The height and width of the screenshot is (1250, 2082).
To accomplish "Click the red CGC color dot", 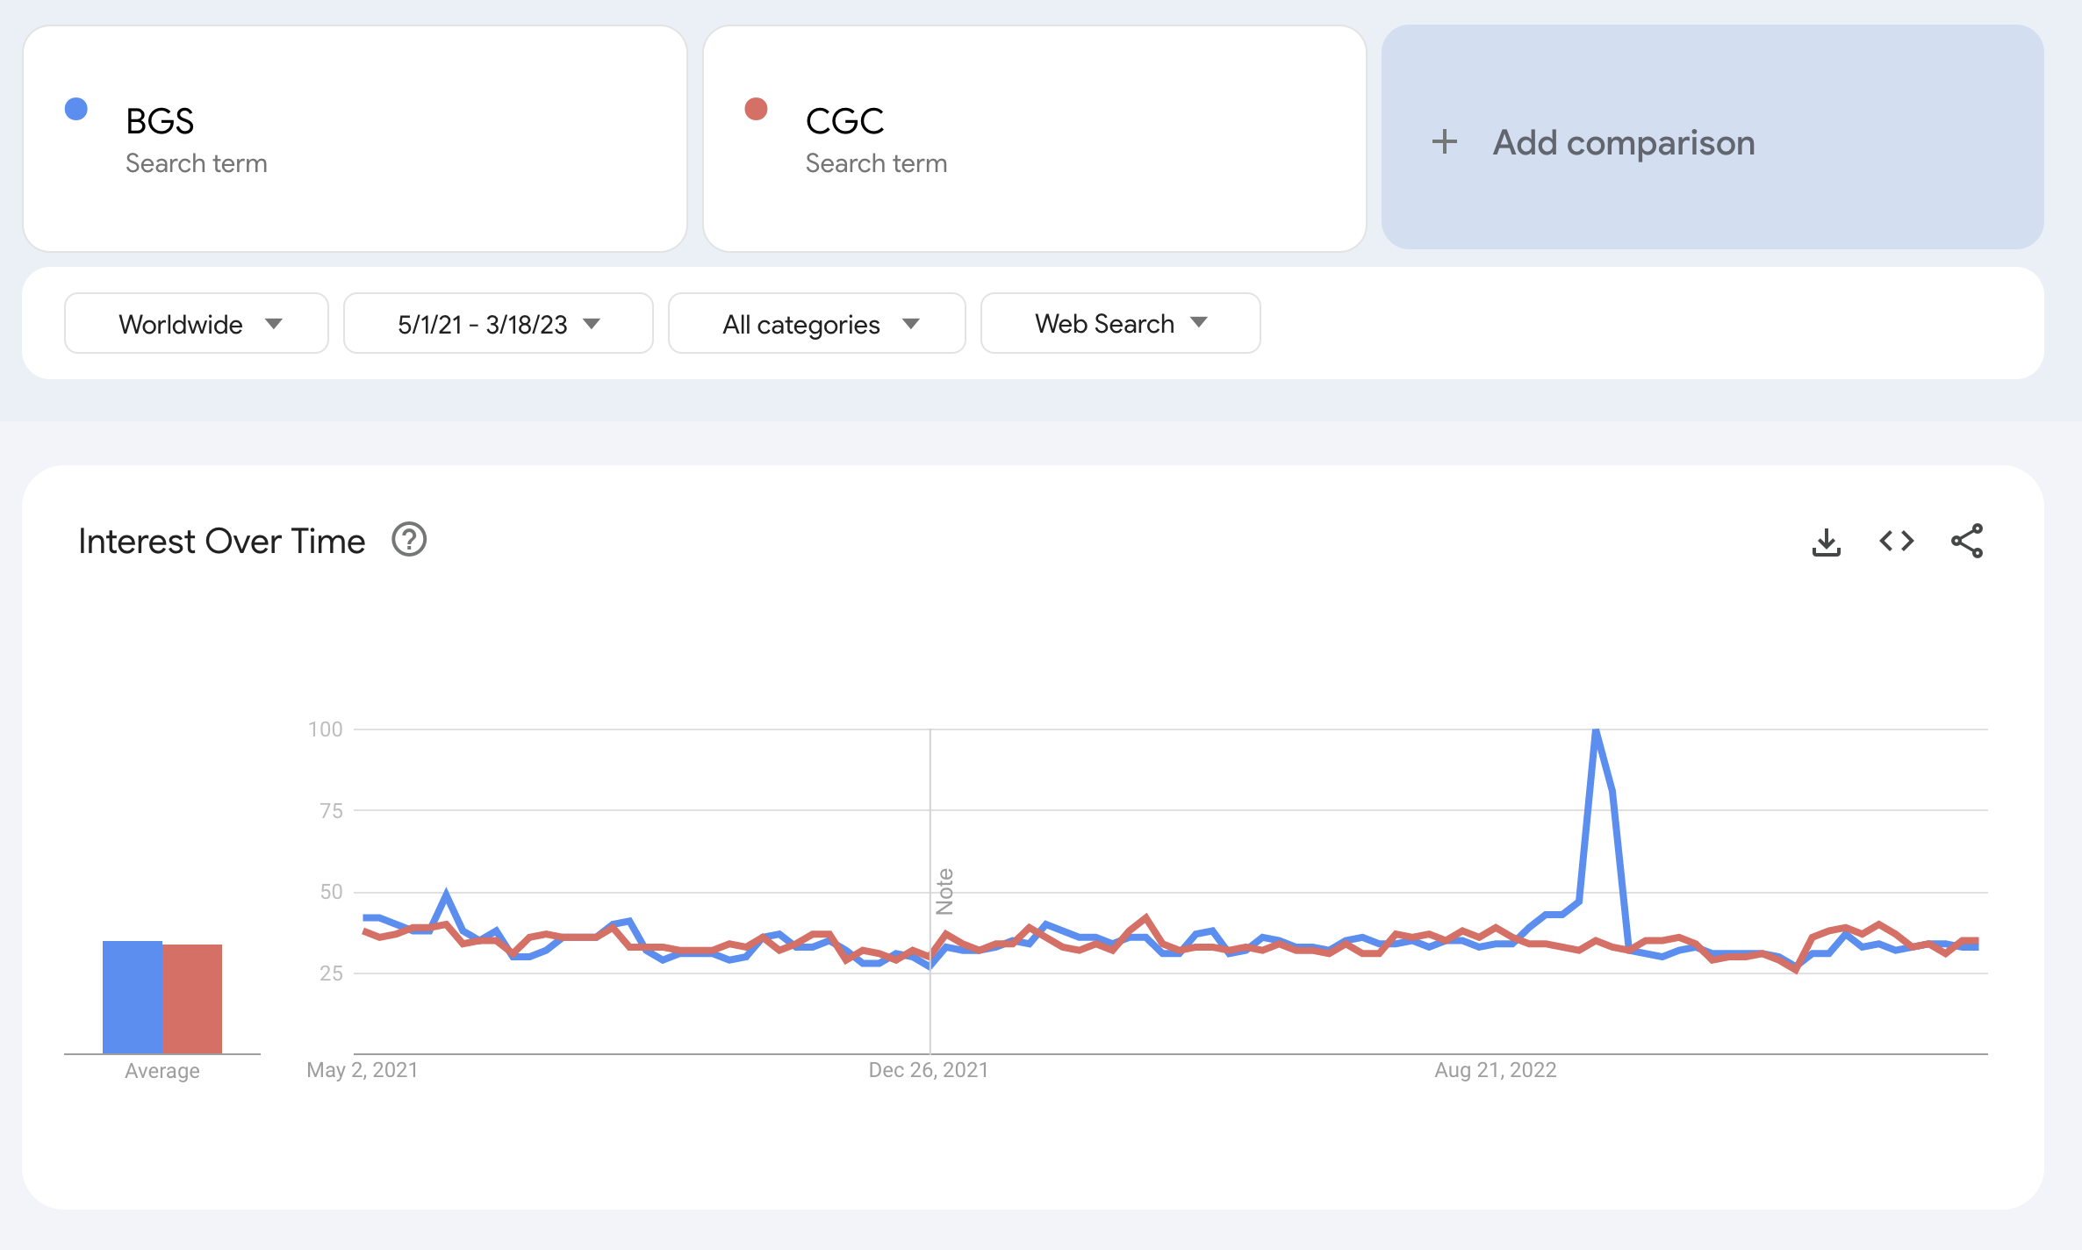I will [x=756, y=109].
